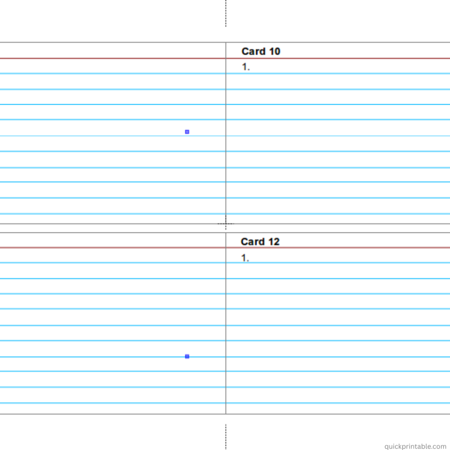Screen dimensions: 450x450
Task: Open the quickprintable.com watermark link
Action: [415, 446]
